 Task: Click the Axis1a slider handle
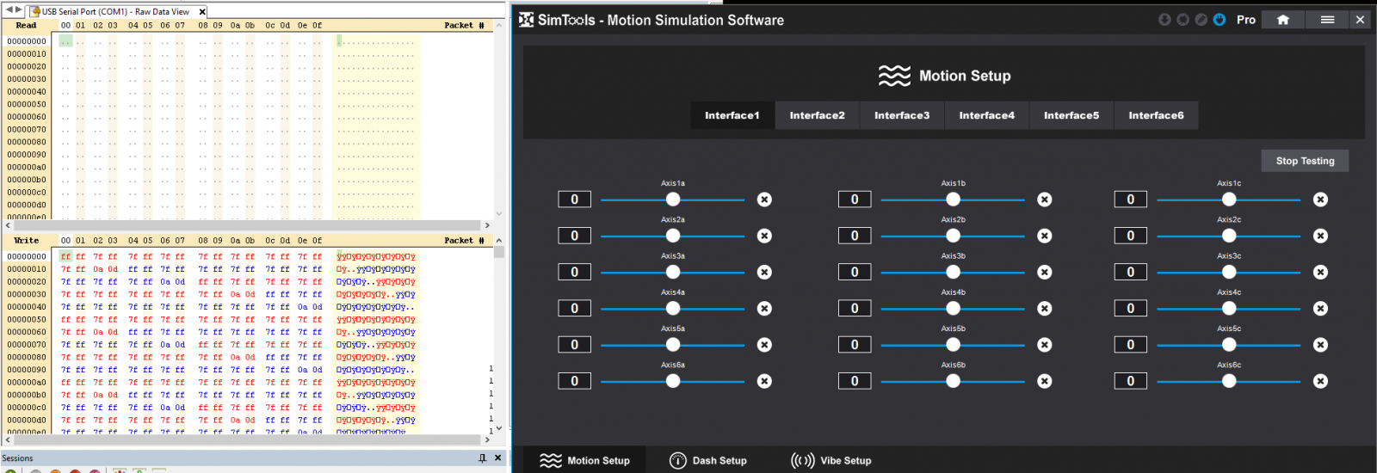point(673,200)
